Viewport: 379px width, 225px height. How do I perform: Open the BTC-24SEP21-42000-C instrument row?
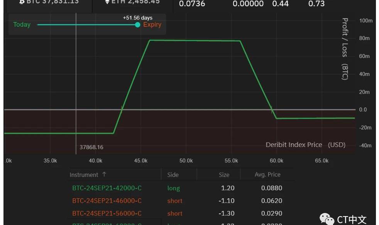pos(107,188)
